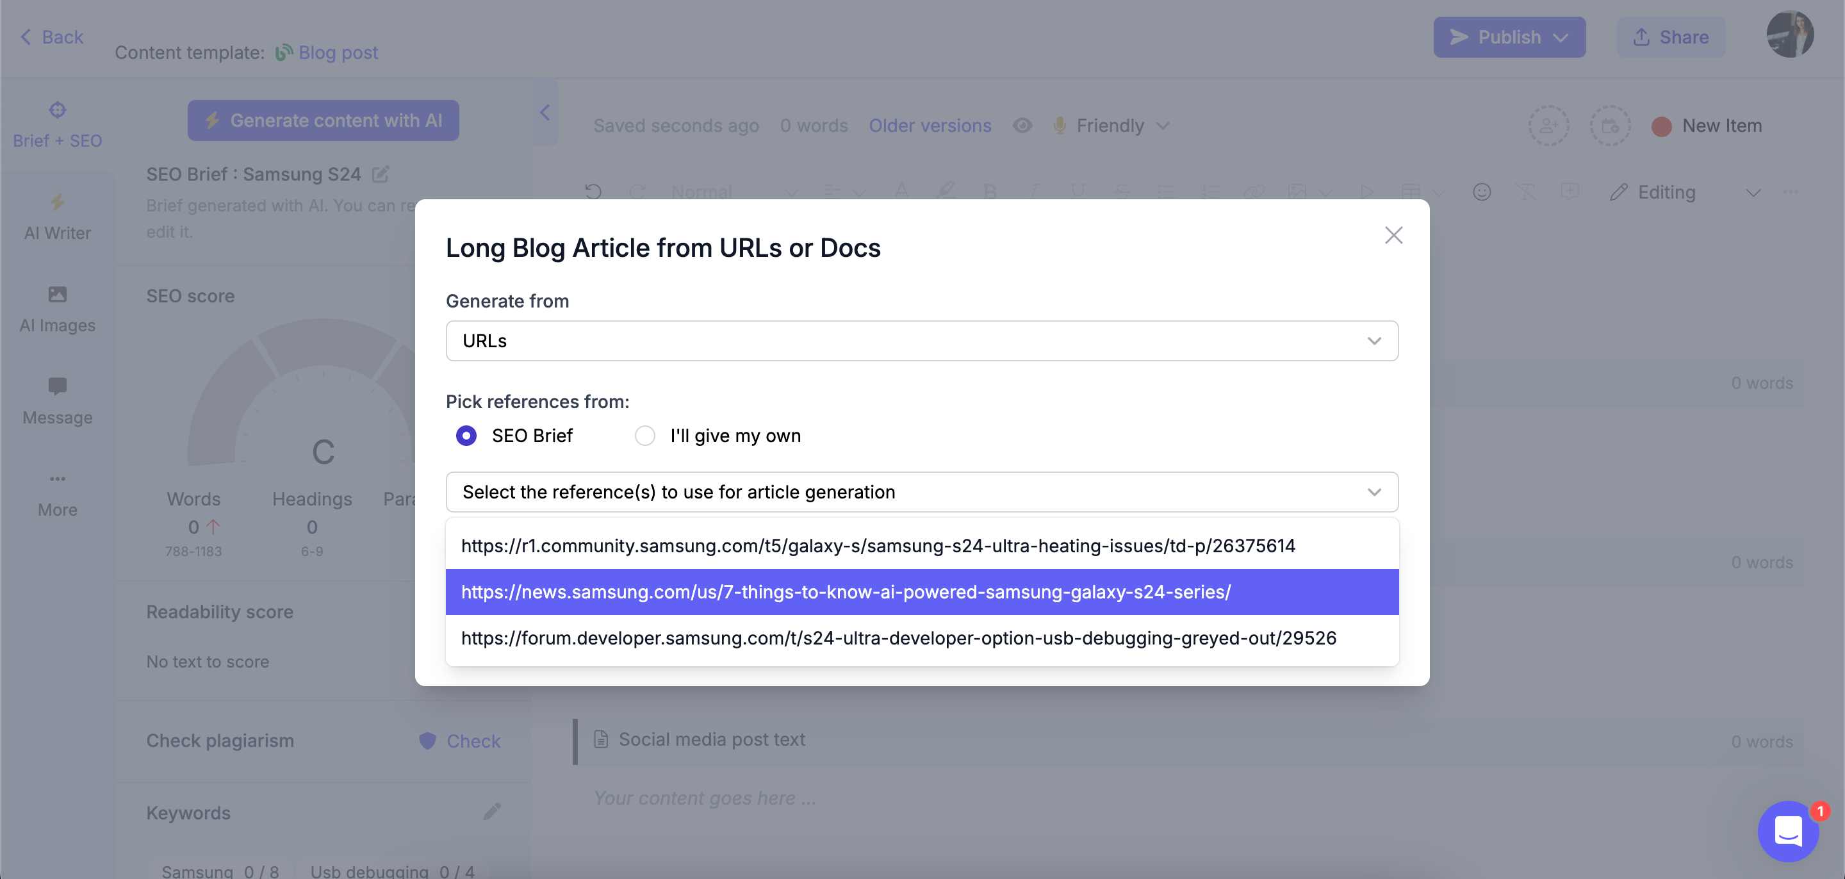Click the Share upload icon

[1641, 37]
